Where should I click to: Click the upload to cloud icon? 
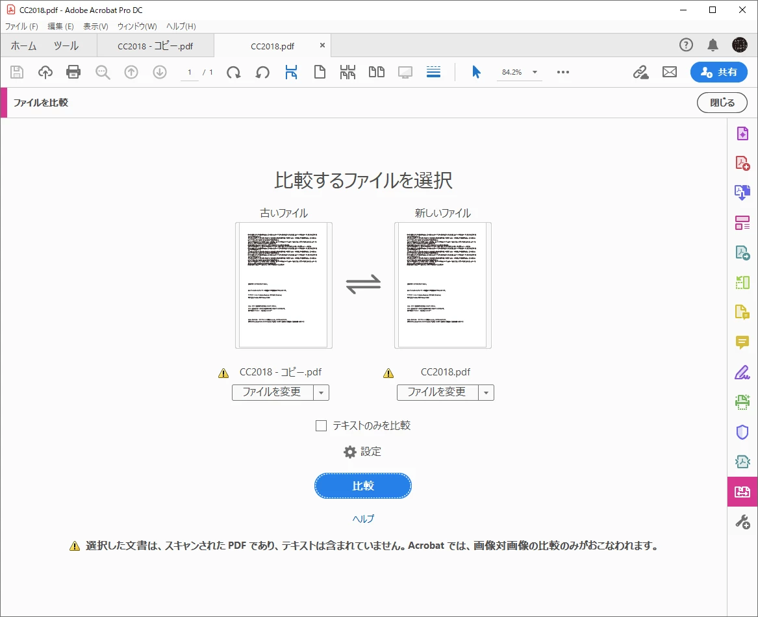click(x=45, y=72)
